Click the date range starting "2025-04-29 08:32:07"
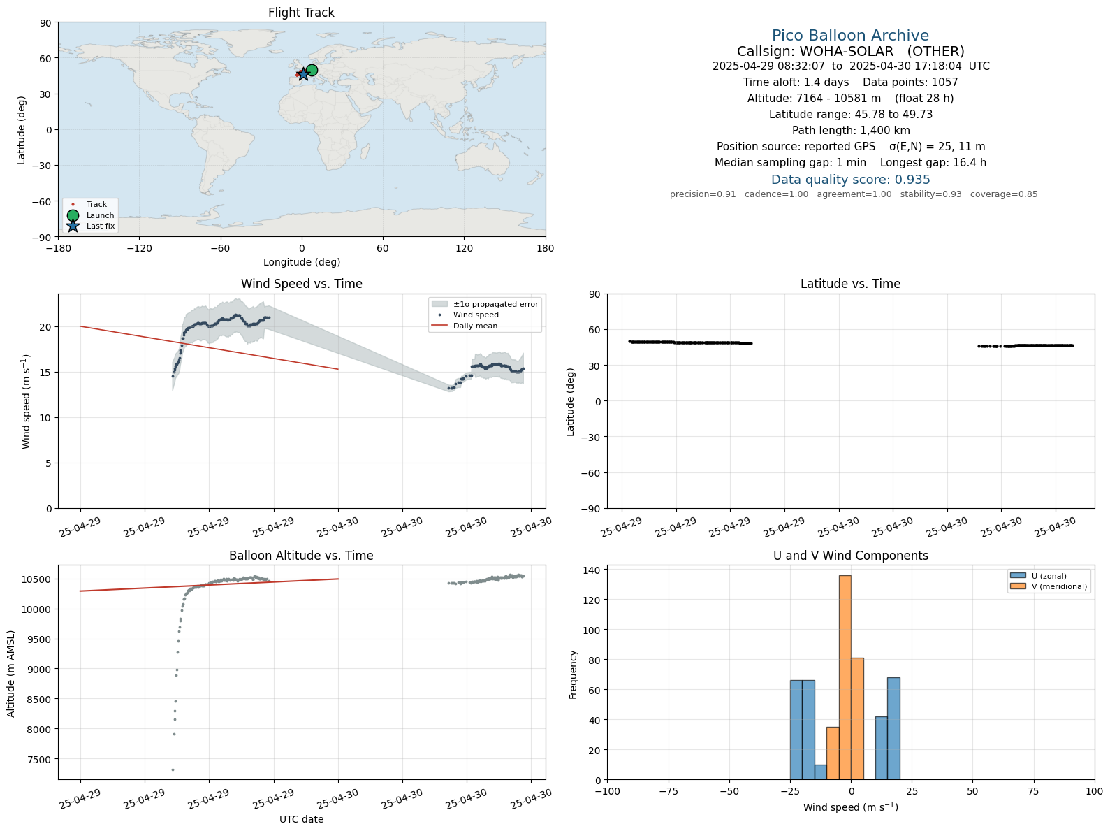Screen dimensions: 1110x831 coord(851,66)
